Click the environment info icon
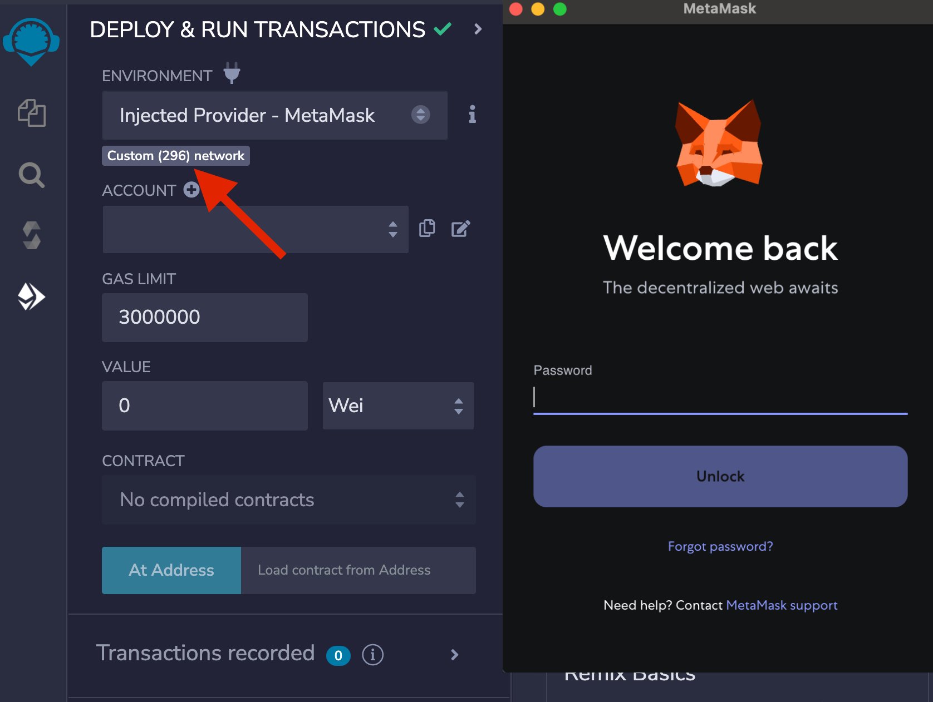Image resolution: width=933 pixels, height=702 pixels. pyautogui.click(x=472, y=115)
